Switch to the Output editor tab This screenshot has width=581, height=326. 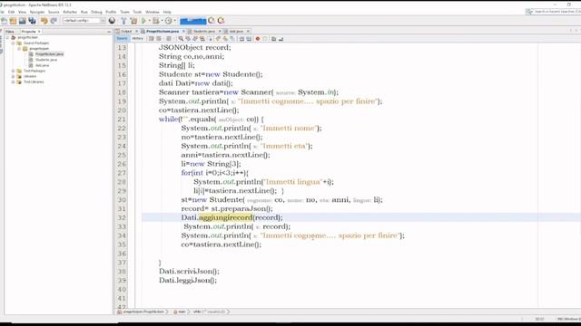[126, 32]
